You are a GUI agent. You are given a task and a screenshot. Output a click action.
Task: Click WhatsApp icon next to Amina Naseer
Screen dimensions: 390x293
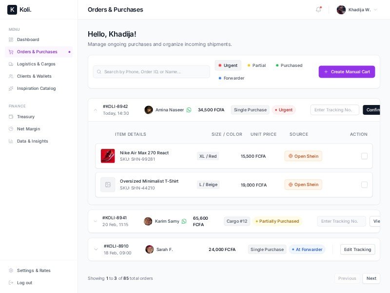(x=189, y=110)
